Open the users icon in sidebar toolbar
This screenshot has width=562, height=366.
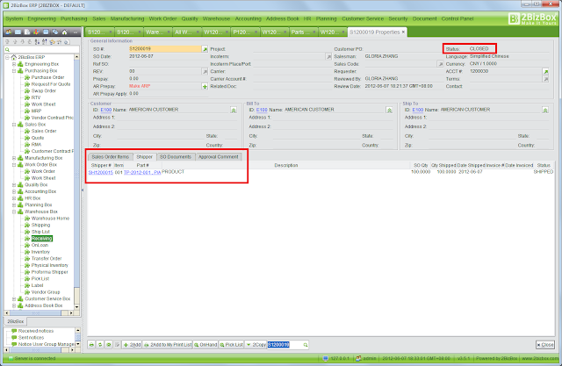8,32
